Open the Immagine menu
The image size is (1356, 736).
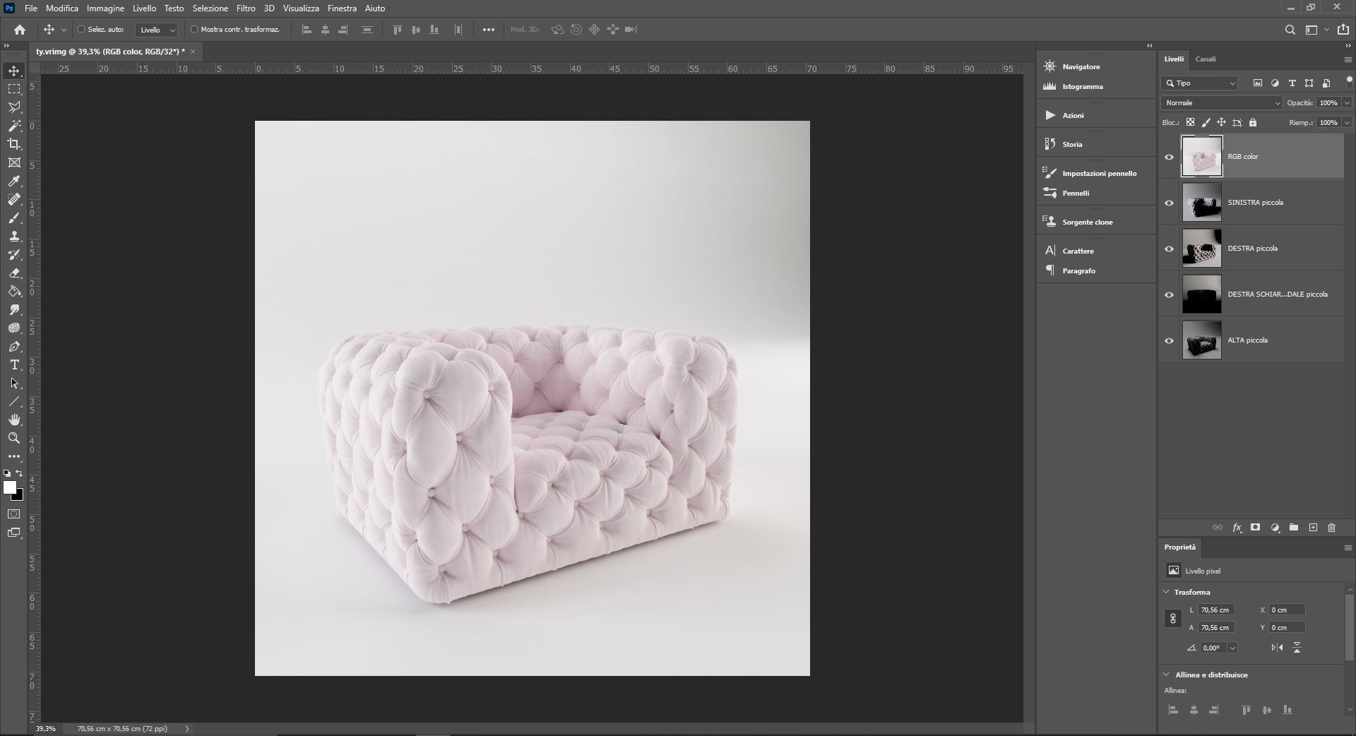[105, 8]
